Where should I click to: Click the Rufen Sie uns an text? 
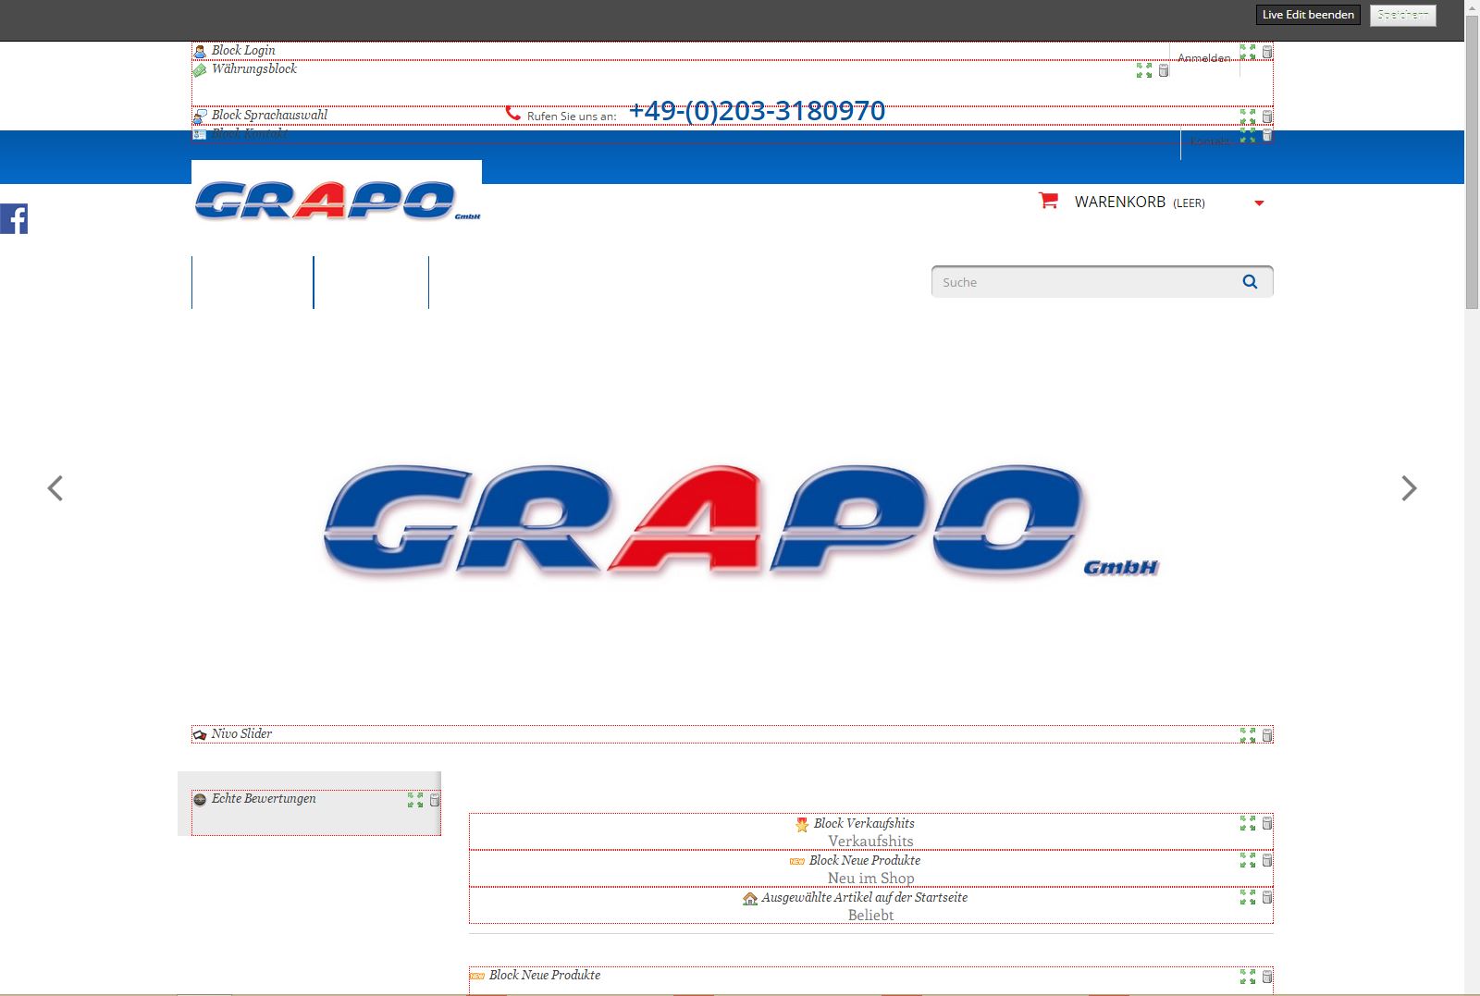(x=572, y=117)
